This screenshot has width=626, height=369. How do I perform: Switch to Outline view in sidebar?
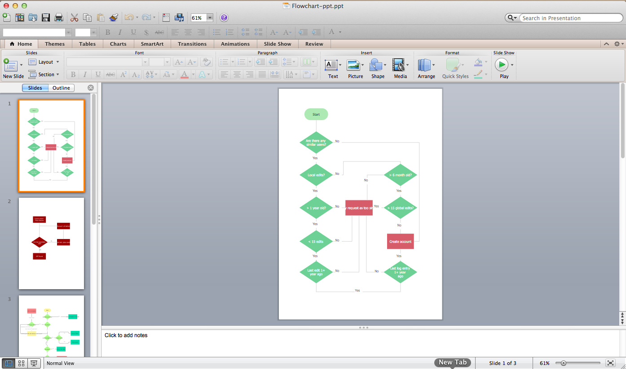61,88
